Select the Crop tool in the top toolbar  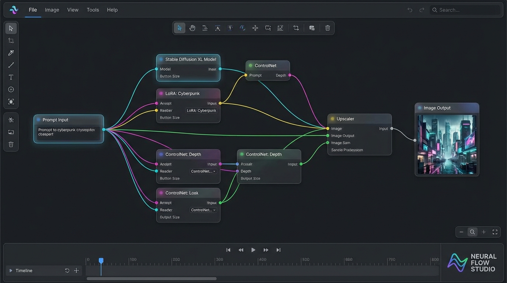[296, 28]
